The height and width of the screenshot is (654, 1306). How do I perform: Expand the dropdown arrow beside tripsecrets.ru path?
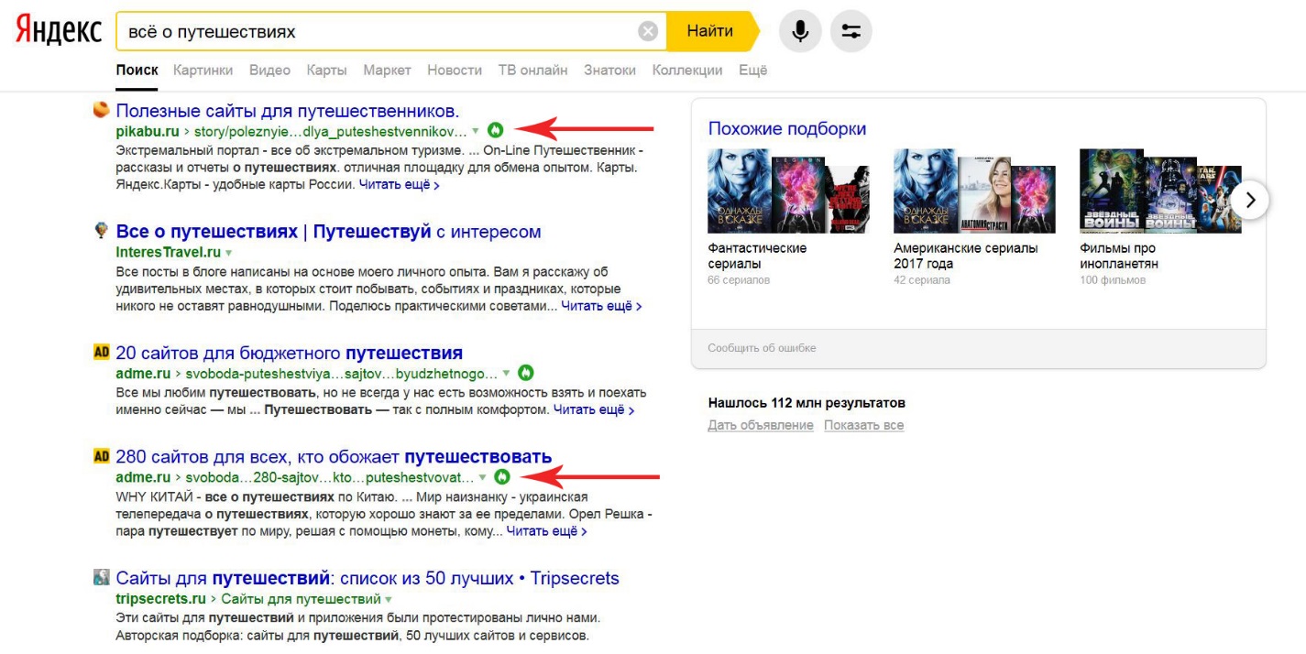pos(389,599)
